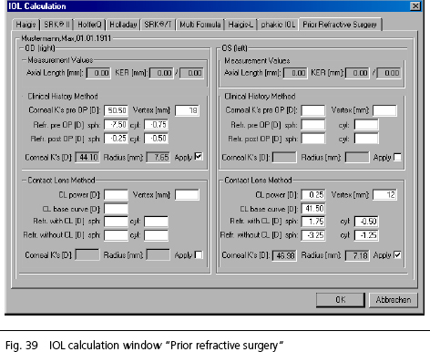Click OS Contact Lens Corneal K's result 46.98
Screen dimensions: 430x352
[x=284, y=255]
